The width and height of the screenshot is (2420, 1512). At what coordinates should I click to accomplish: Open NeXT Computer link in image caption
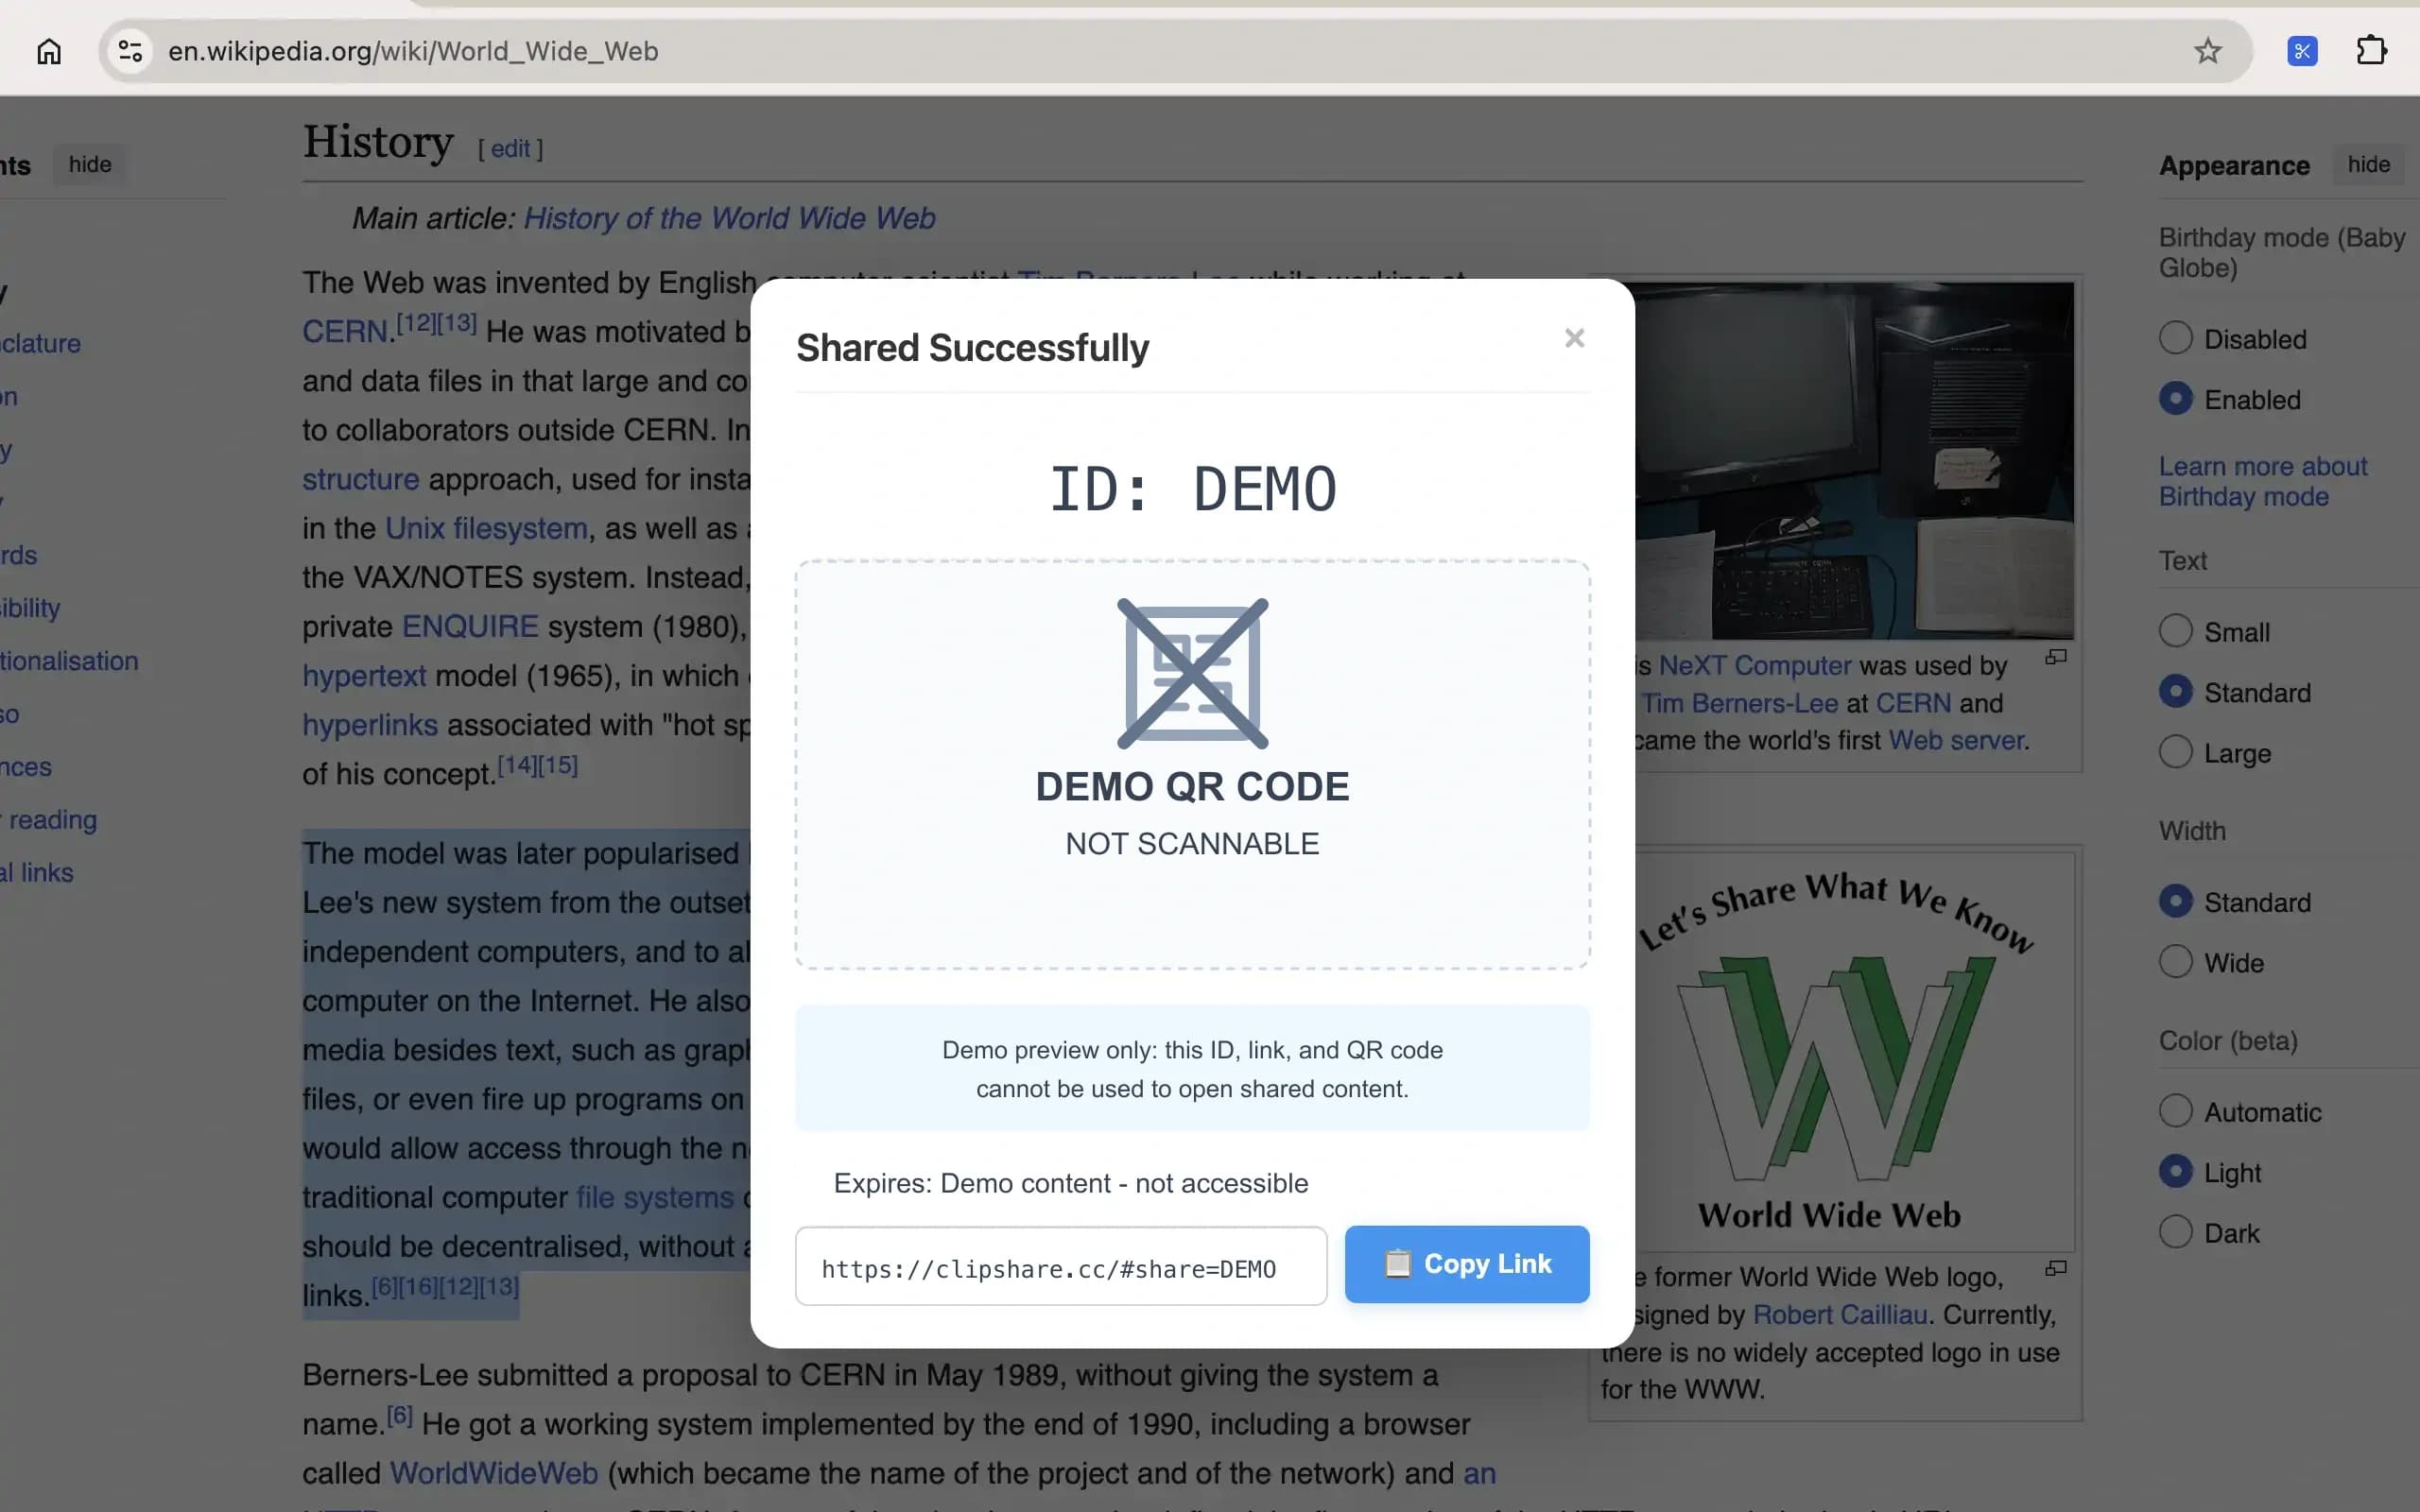(1755, 666)
